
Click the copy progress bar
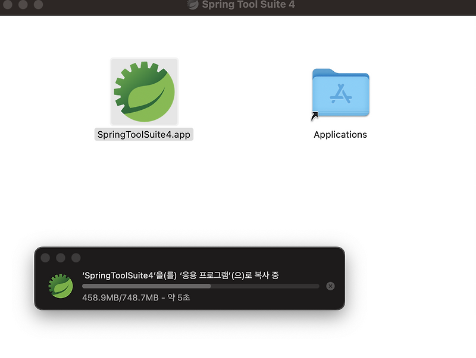201,286
